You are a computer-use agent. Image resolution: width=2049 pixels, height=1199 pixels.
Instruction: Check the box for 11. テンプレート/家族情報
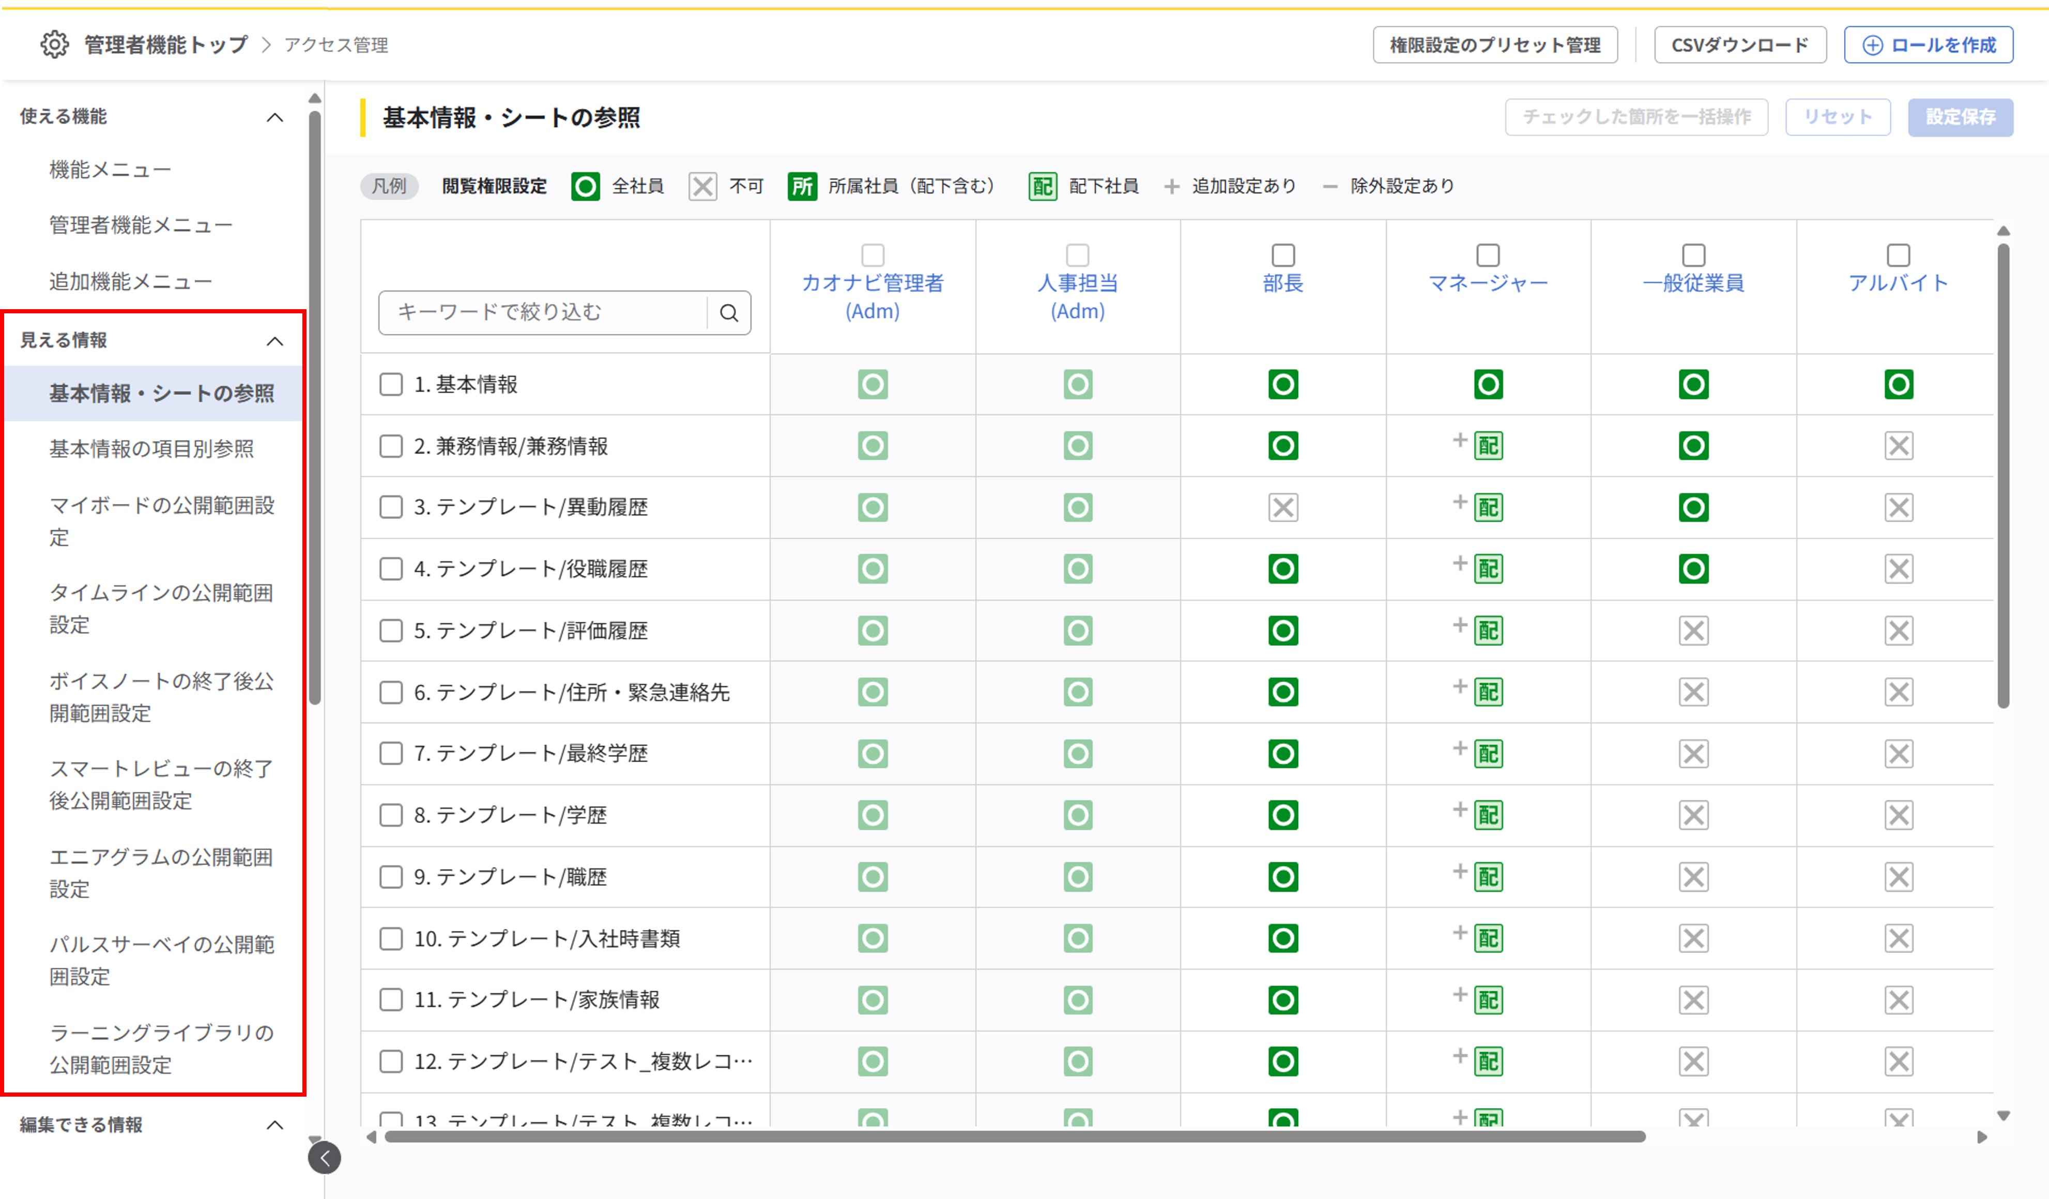391,1000
